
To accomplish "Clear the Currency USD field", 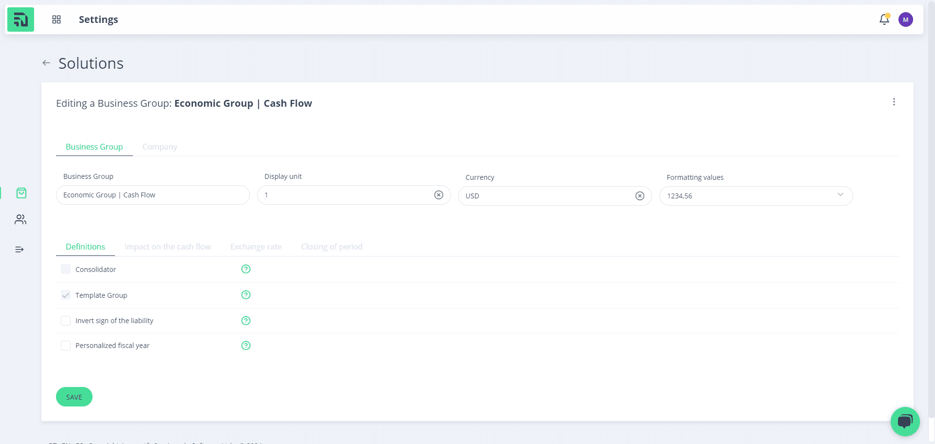I will click(x=640, y=196).
